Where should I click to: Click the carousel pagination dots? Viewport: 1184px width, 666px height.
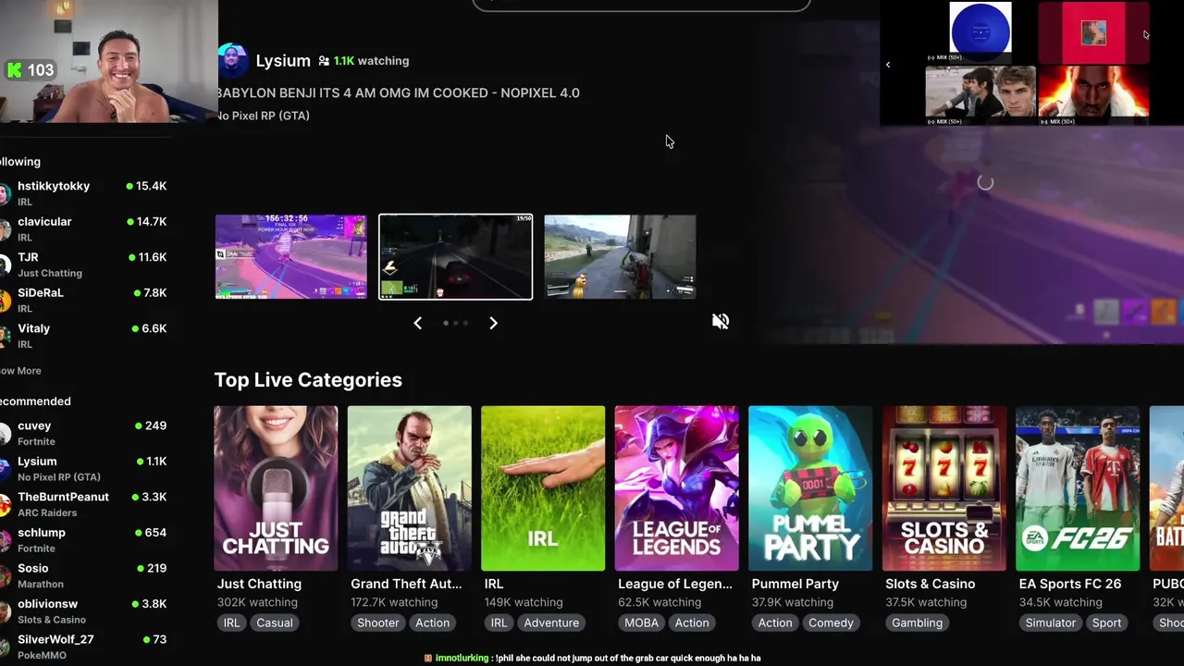[455, 323]
